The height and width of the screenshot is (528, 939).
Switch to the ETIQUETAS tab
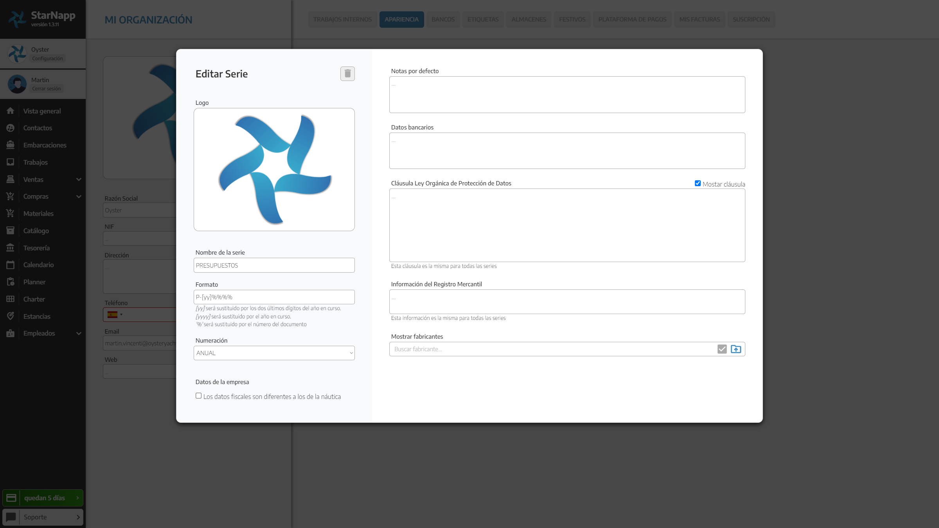pos(483,20)
